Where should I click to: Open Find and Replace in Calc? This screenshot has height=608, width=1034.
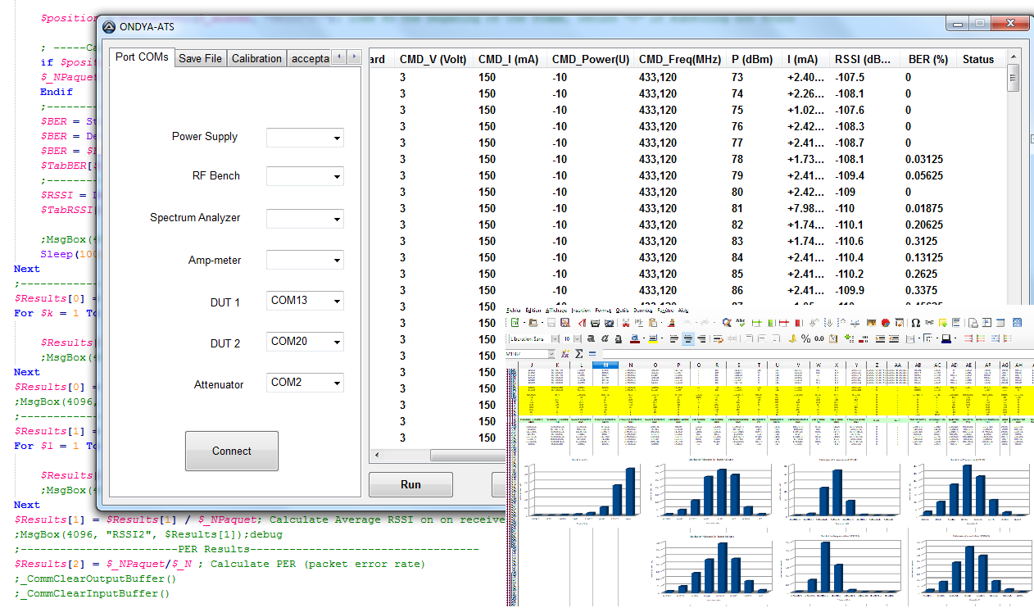(727, 323)
